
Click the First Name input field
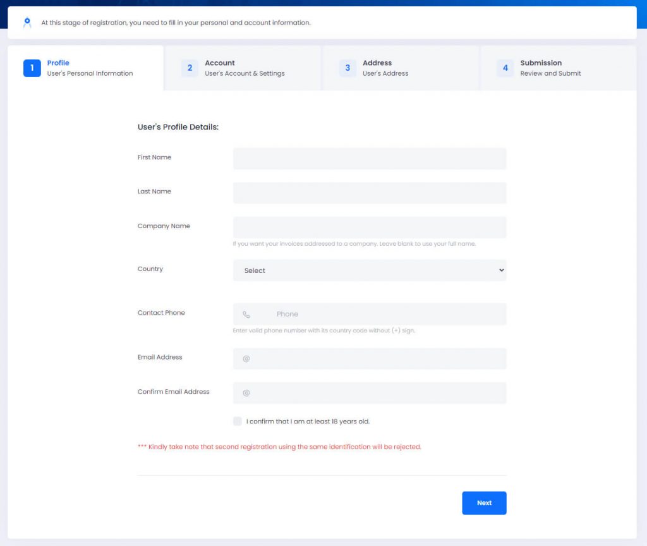[x=370, y=159]
